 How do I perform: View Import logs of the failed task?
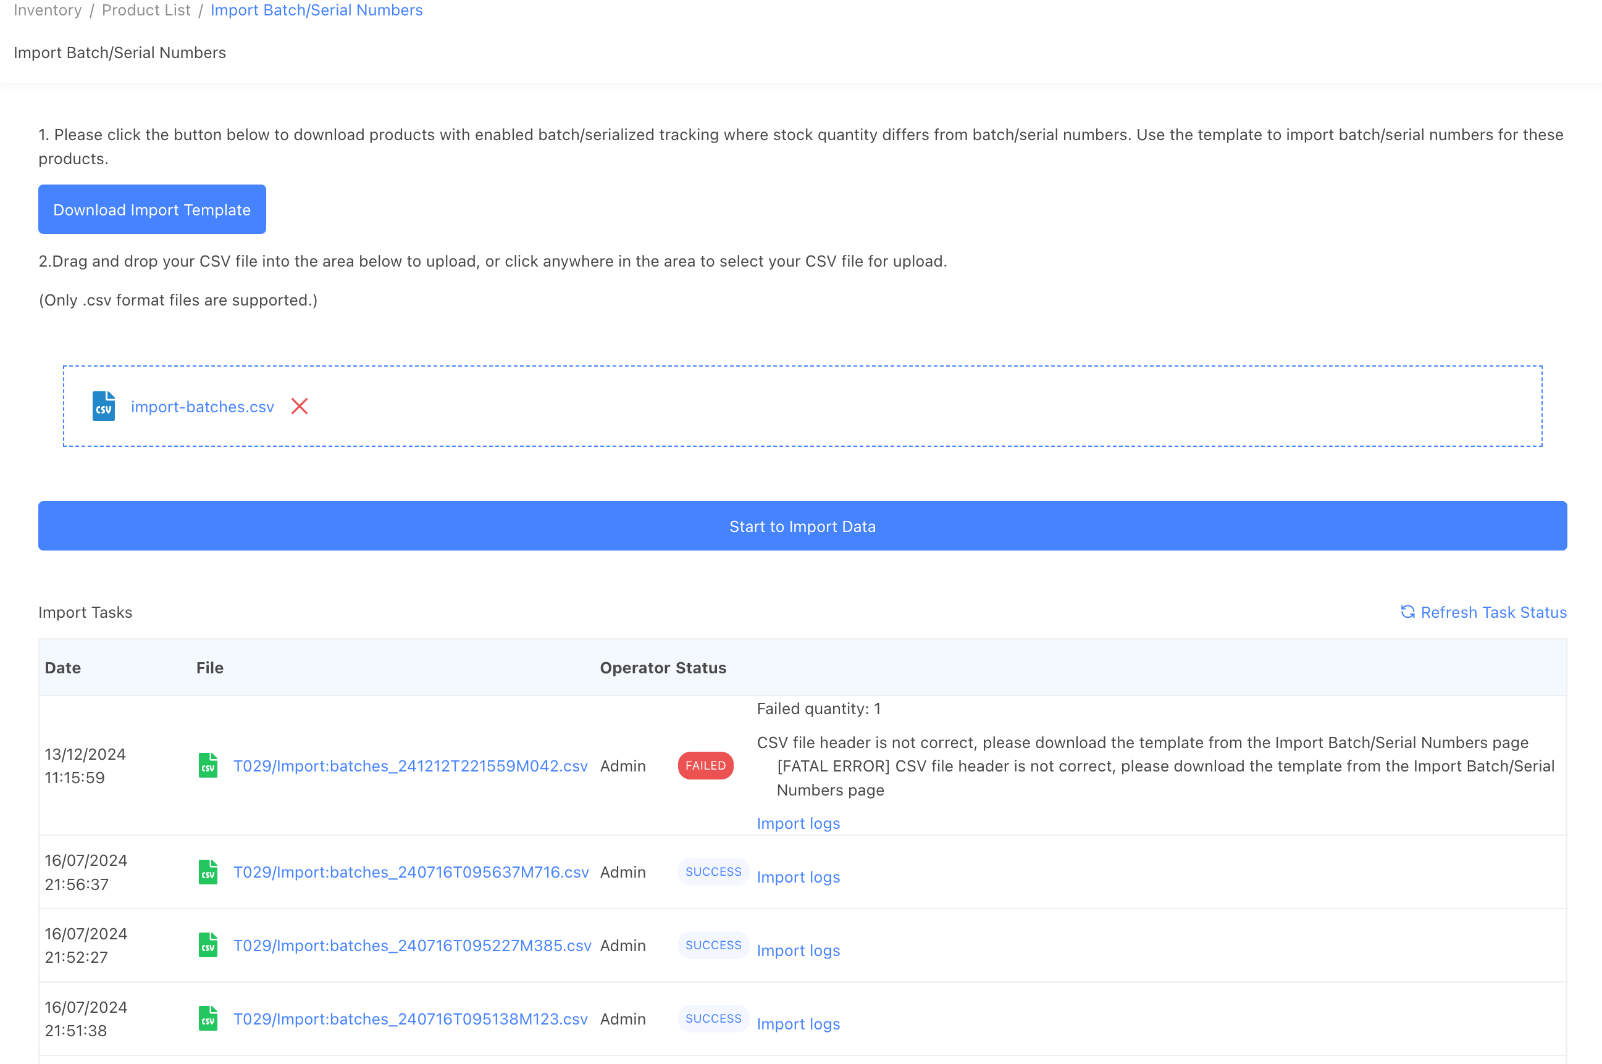click(x=799, y=823)
